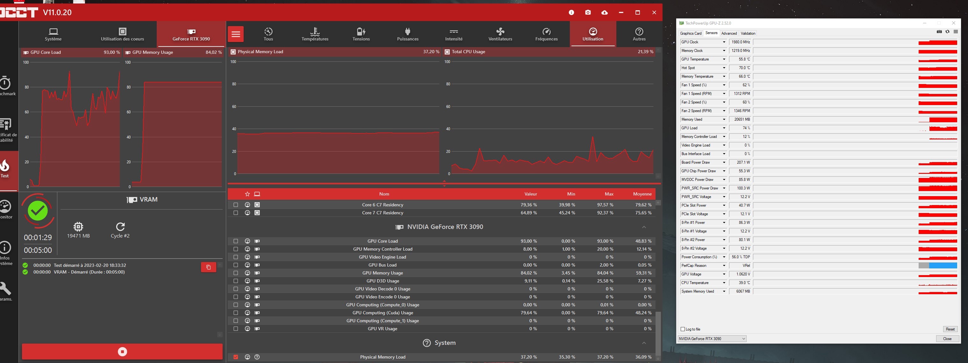Click the Reset button in GPU-Z
This screenshot has height=363, width=968.
(x=950, y=329)
